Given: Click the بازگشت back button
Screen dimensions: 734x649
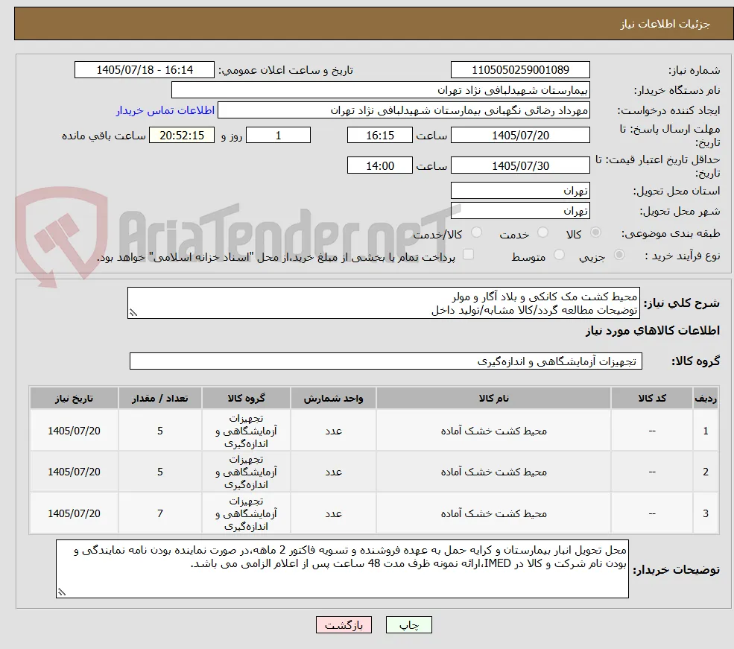Looking at the screenshot, I should pos(344,624).
